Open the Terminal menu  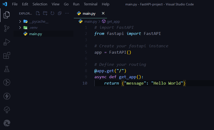pyautogui.click(x=91, y=4)
